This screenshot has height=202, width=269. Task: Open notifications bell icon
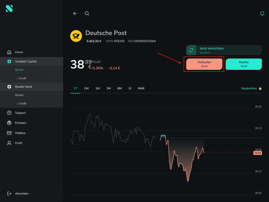(262, 13)
